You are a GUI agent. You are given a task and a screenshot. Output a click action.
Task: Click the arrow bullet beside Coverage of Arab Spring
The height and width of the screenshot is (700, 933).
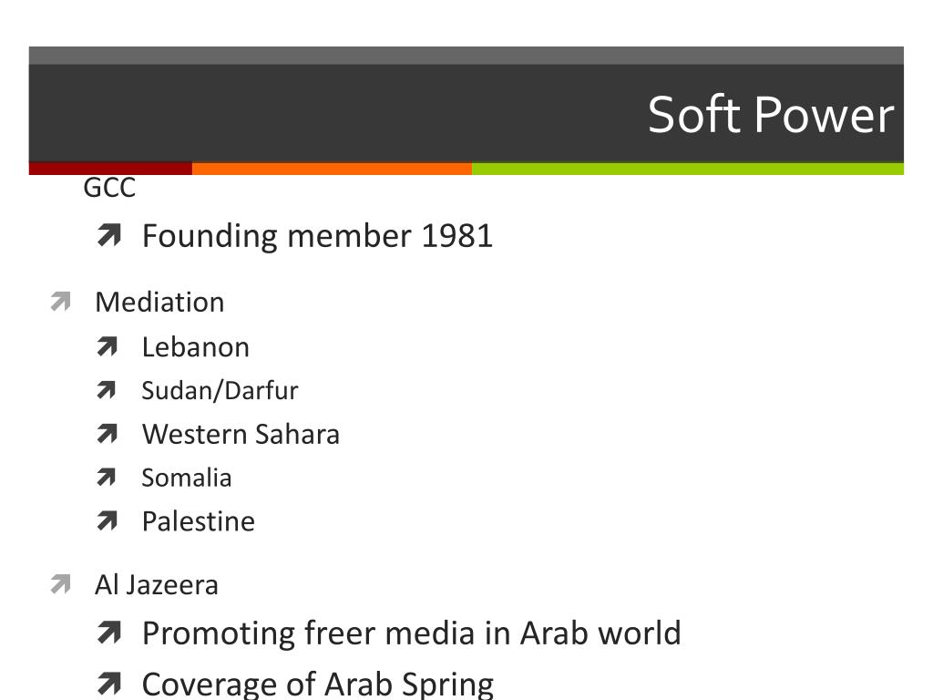(109, 684)
